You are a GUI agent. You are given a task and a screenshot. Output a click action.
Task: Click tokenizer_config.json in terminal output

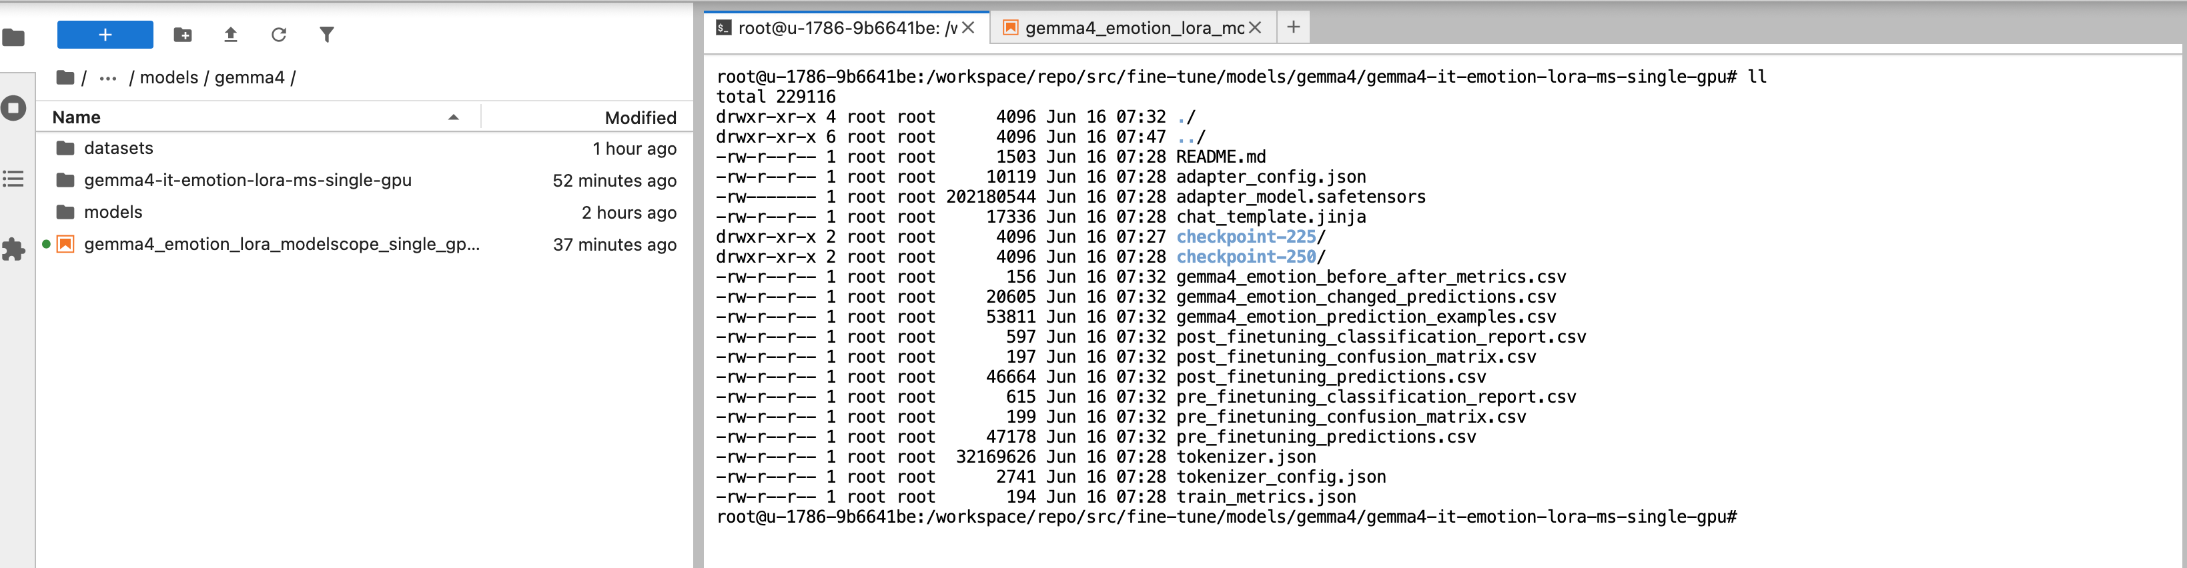pyautogui.click(x=1281, y=477)
